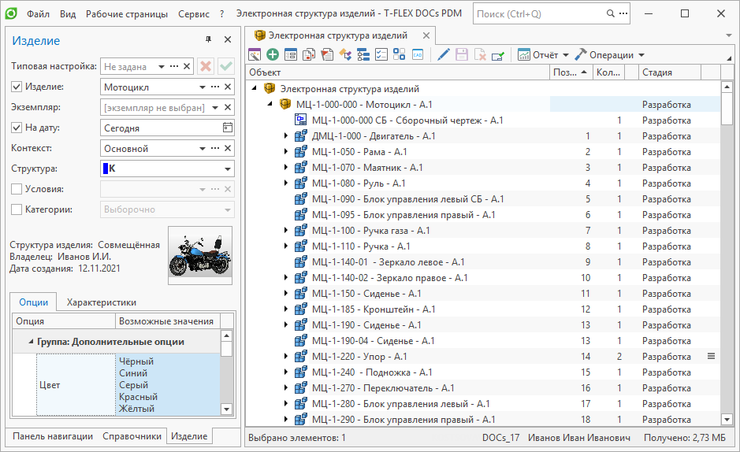Viewport: 740px width, 452px height.
Task: Open the Рабочие страницы menu
Action: click(126, 13)
